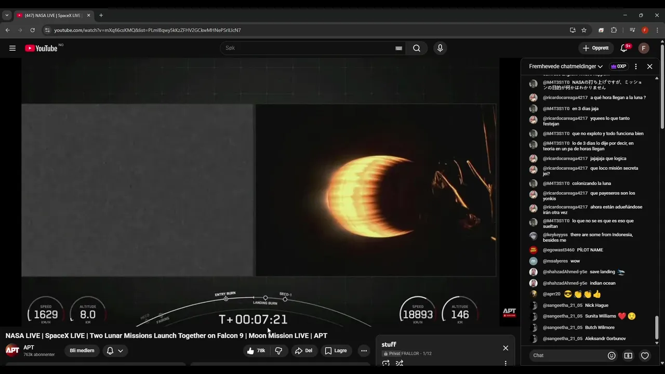Image resolution: width=665 pixels, height=374 pixels.
Task: Click the stuff playlist title
Action: coord(389,344)
